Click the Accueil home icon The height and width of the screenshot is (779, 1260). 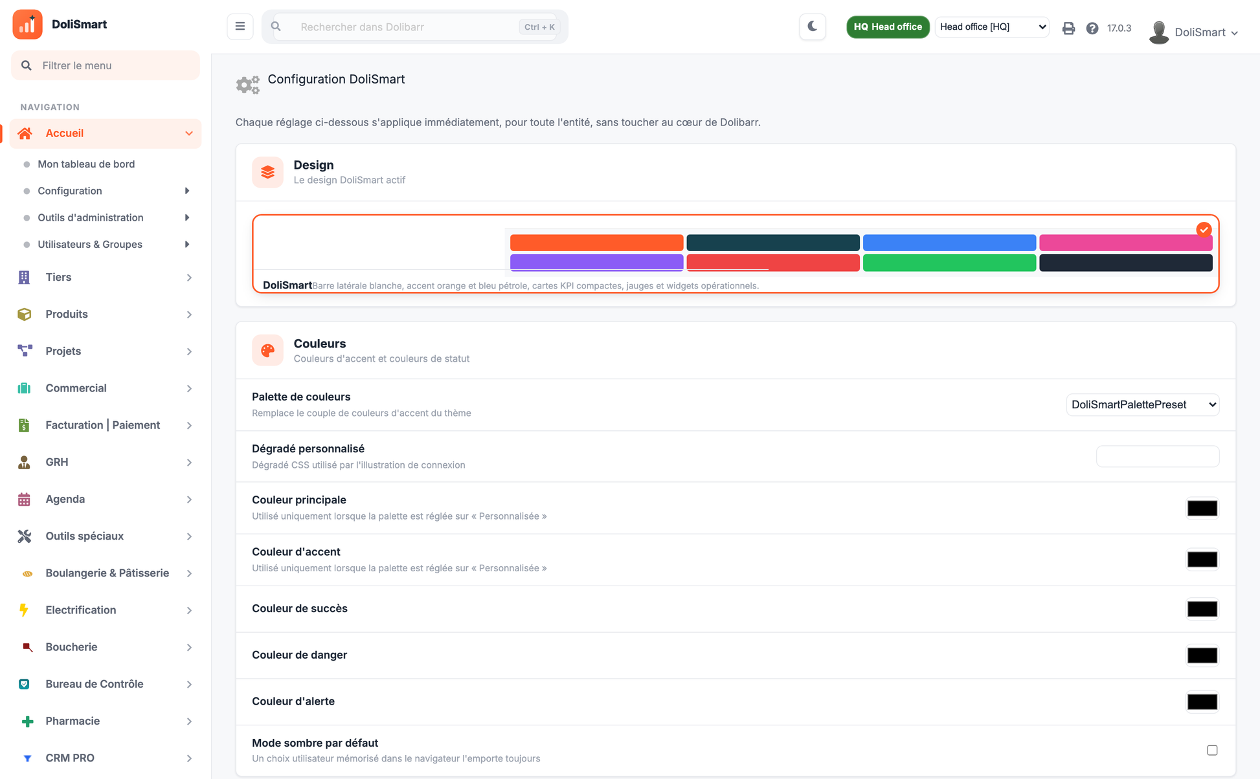25,133
